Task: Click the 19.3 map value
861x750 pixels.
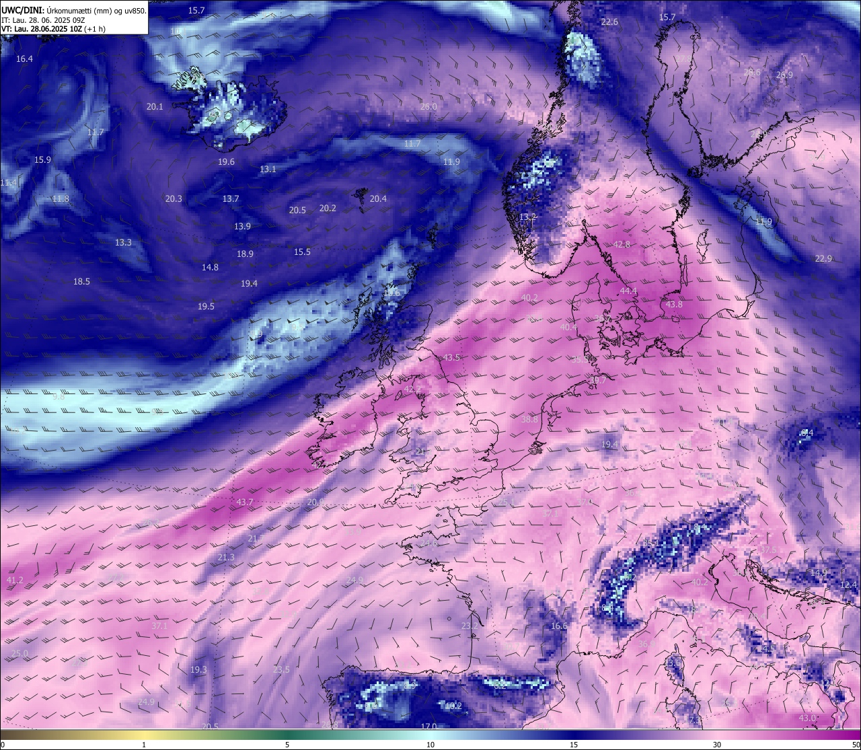Action: (198, 670)
